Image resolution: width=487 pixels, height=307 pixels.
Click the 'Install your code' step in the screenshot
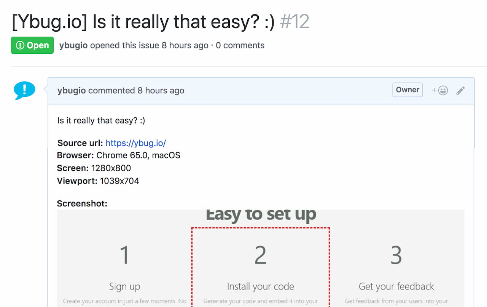260,286
